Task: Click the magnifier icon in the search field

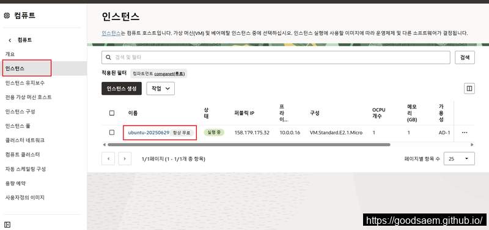Action: pyautogui.click(x=109, y=57)
